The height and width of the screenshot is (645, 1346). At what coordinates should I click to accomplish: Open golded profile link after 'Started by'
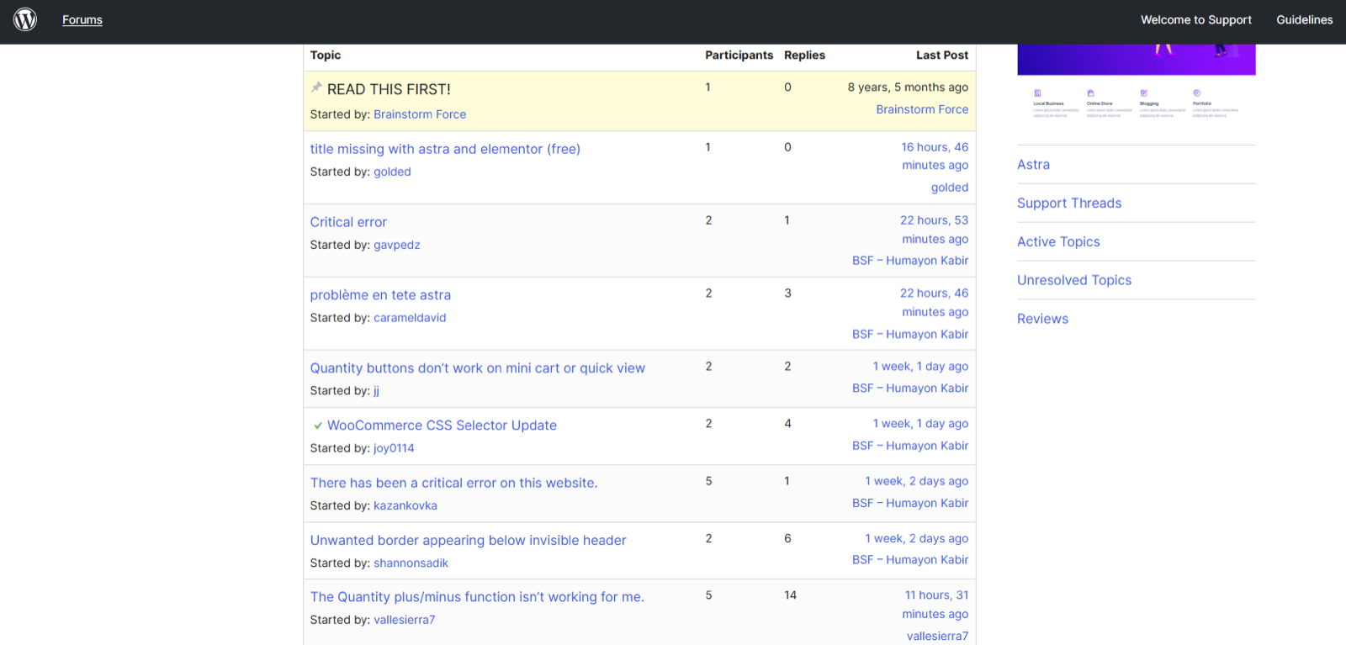pyautogui.click(x=392, y=172)
